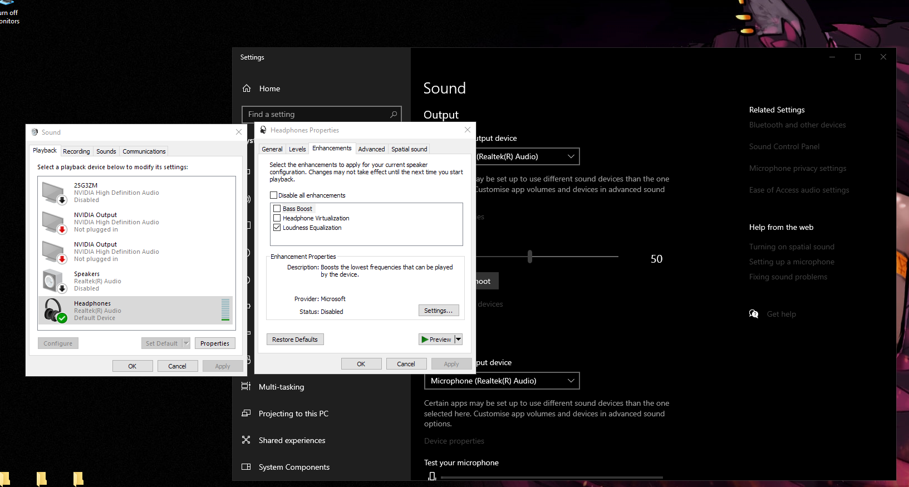
Task: Select second NVIDIA Output not plugged in row
Action: pos(136,252)
